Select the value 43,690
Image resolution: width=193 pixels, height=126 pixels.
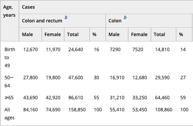tap(30, 98)
